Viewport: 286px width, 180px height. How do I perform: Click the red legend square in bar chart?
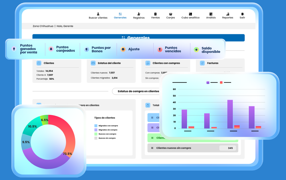221,83
